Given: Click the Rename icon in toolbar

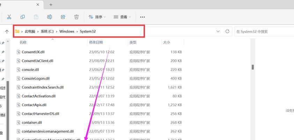Looking at the screenshot, I should pos(50,17).
